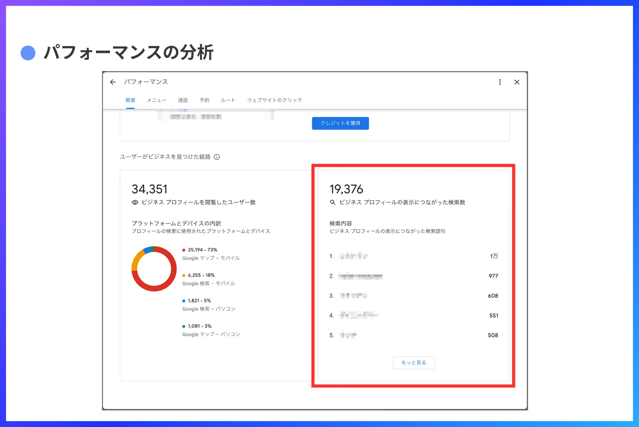Select the 予約 tab

(x=205, y=100)
